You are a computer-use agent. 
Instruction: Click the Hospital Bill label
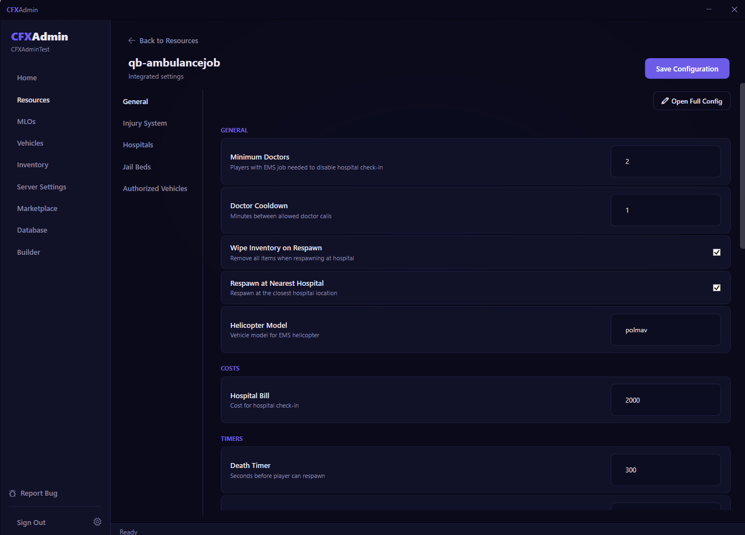250,396
